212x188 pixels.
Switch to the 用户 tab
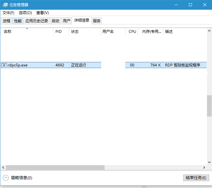pyautogui.click(x=66, y=21)
